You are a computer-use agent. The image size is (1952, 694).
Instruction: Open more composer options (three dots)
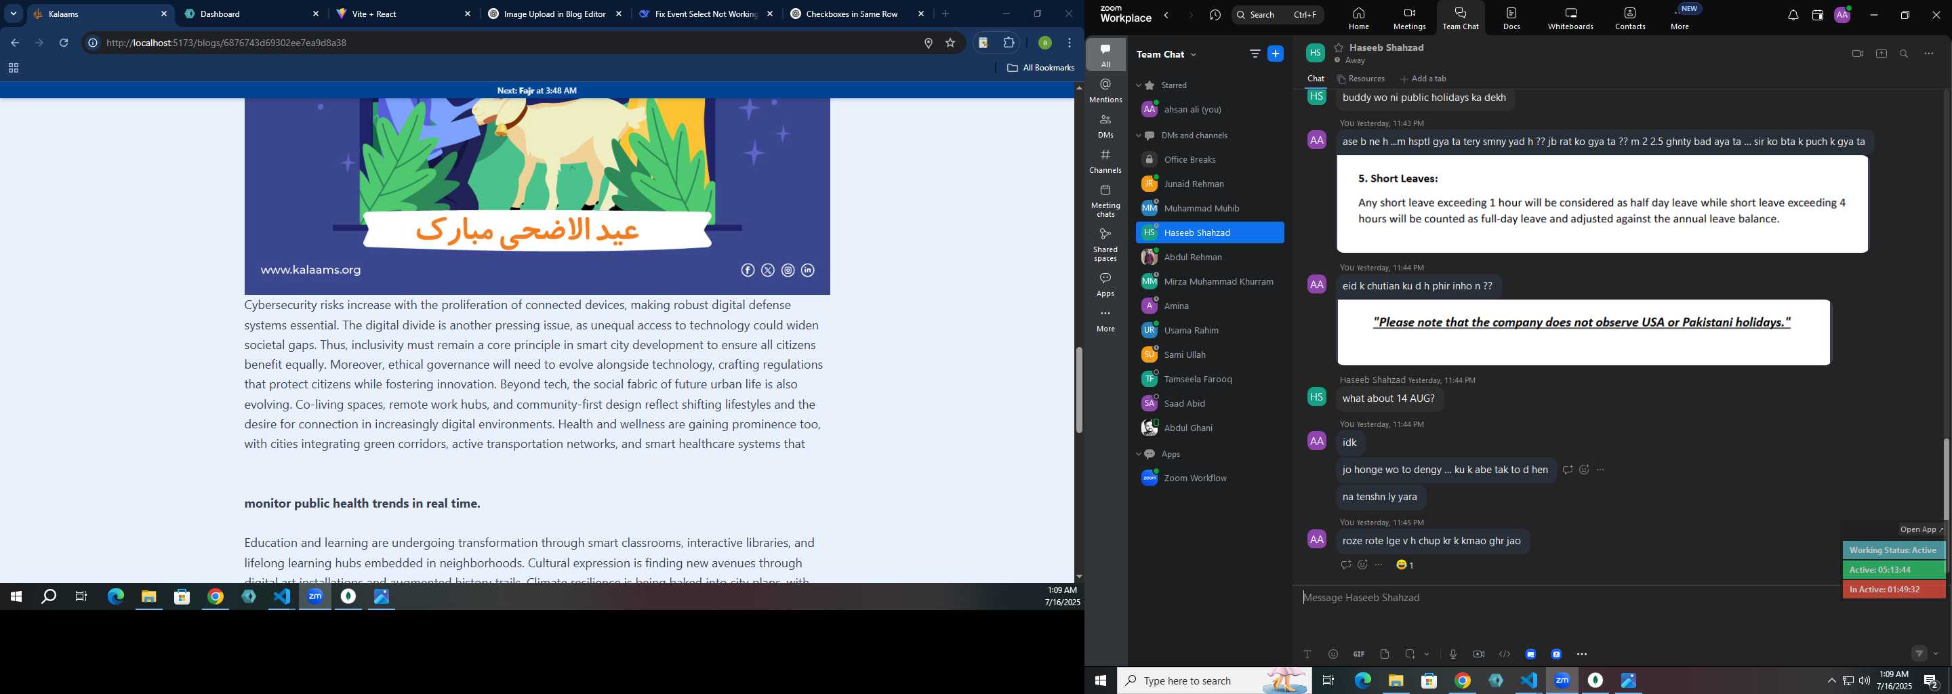(x=1582, y=654)
